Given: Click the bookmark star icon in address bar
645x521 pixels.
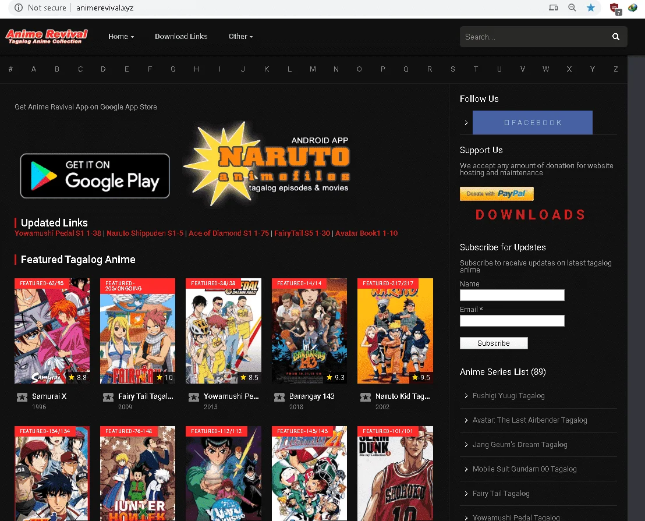Looking at the screenshot, I should 591,8.
